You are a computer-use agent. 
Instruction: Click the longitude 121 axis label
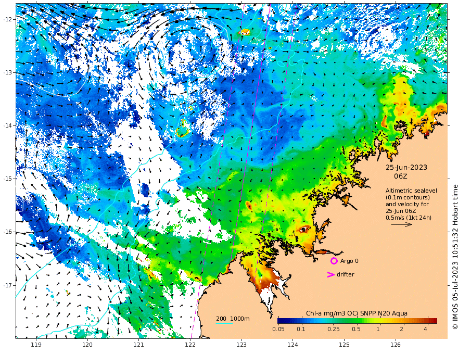click(x=139, y=345)
